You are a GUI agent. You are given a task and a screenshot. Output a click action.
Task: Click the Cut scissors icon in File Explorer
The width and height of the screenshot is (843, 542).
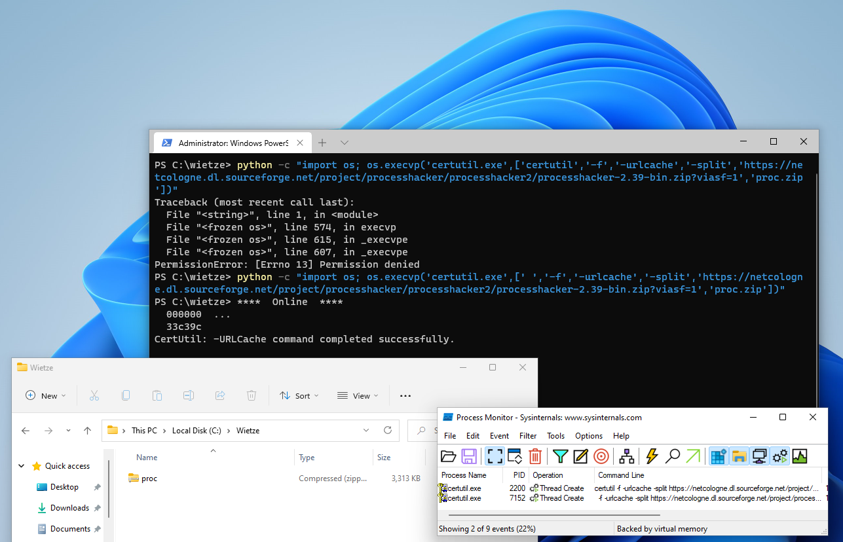(x=94, y=395)
